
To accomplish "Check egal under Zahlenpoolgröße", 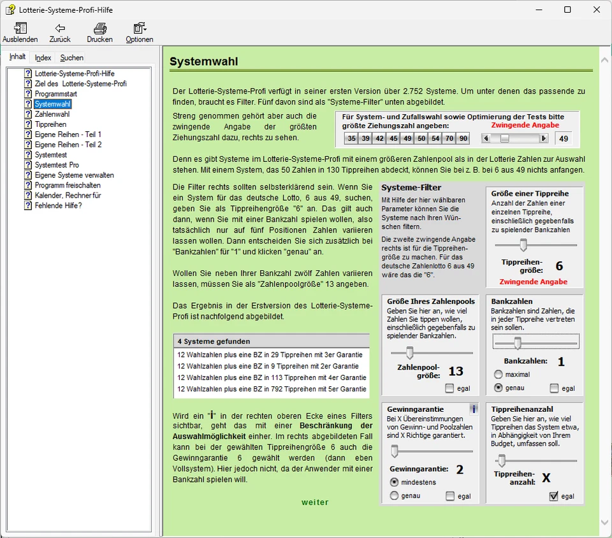I will pyautogui.click(x=450, y=388).
